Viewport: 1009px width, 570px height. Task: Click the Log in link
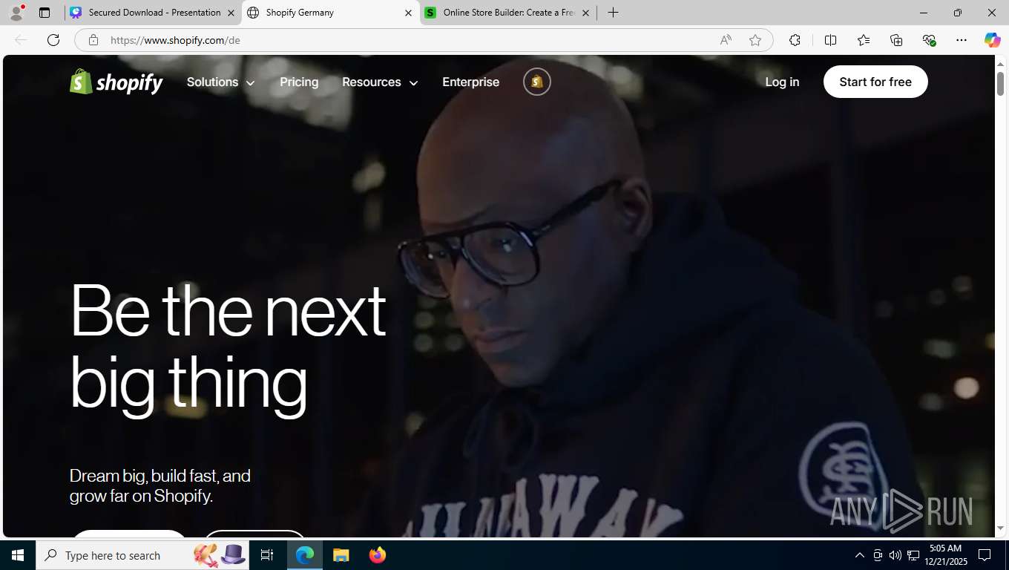point(782,82)
